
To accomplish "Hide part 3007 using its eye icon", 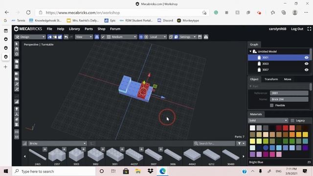I will [307, 70].
